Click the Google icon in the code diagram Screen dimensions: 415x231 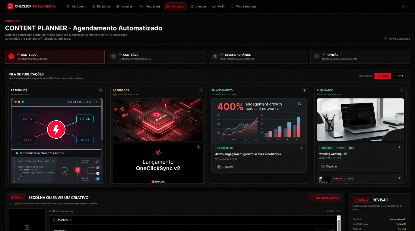tap(98, 162)
